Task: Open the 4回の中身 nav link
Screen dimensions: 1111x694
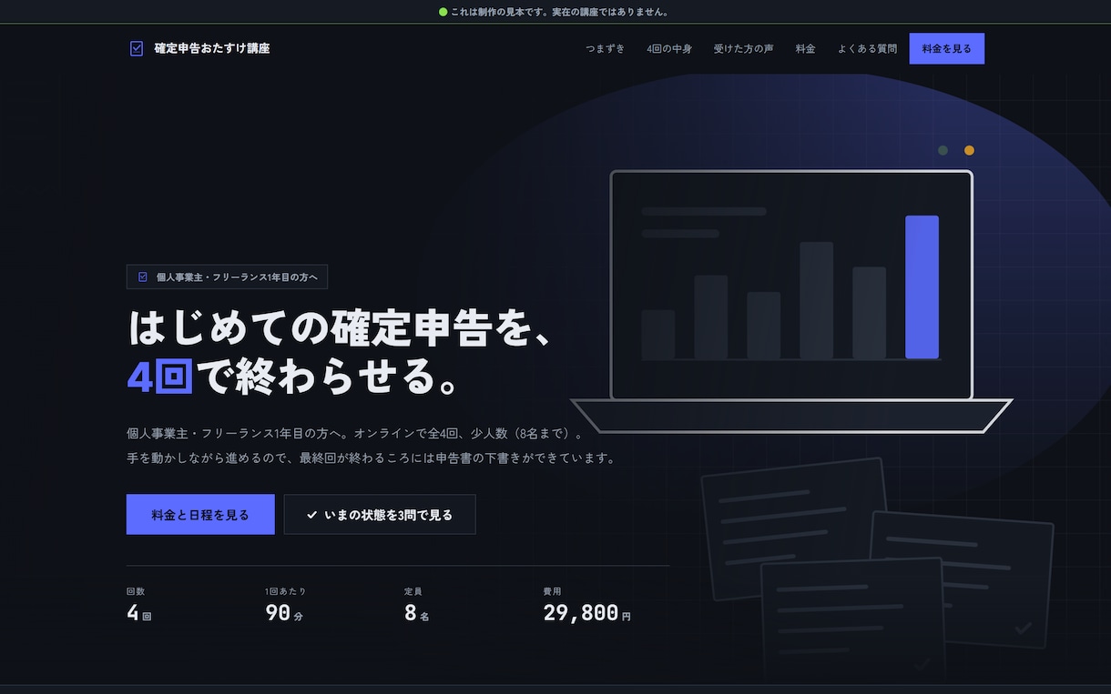Action: 669,48
